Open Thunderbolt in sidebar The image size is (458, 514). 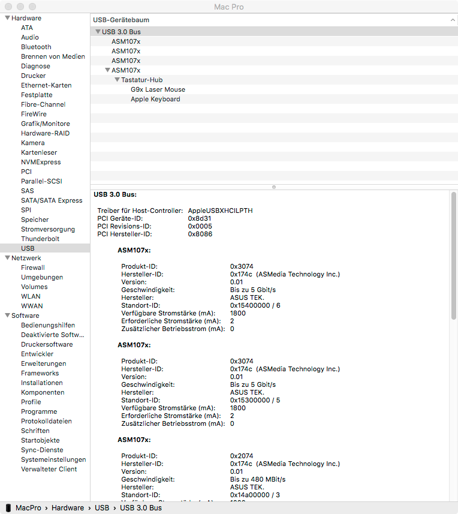40,239
